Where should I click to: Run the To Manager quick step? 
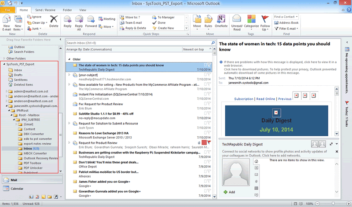(x=163, y=17)
